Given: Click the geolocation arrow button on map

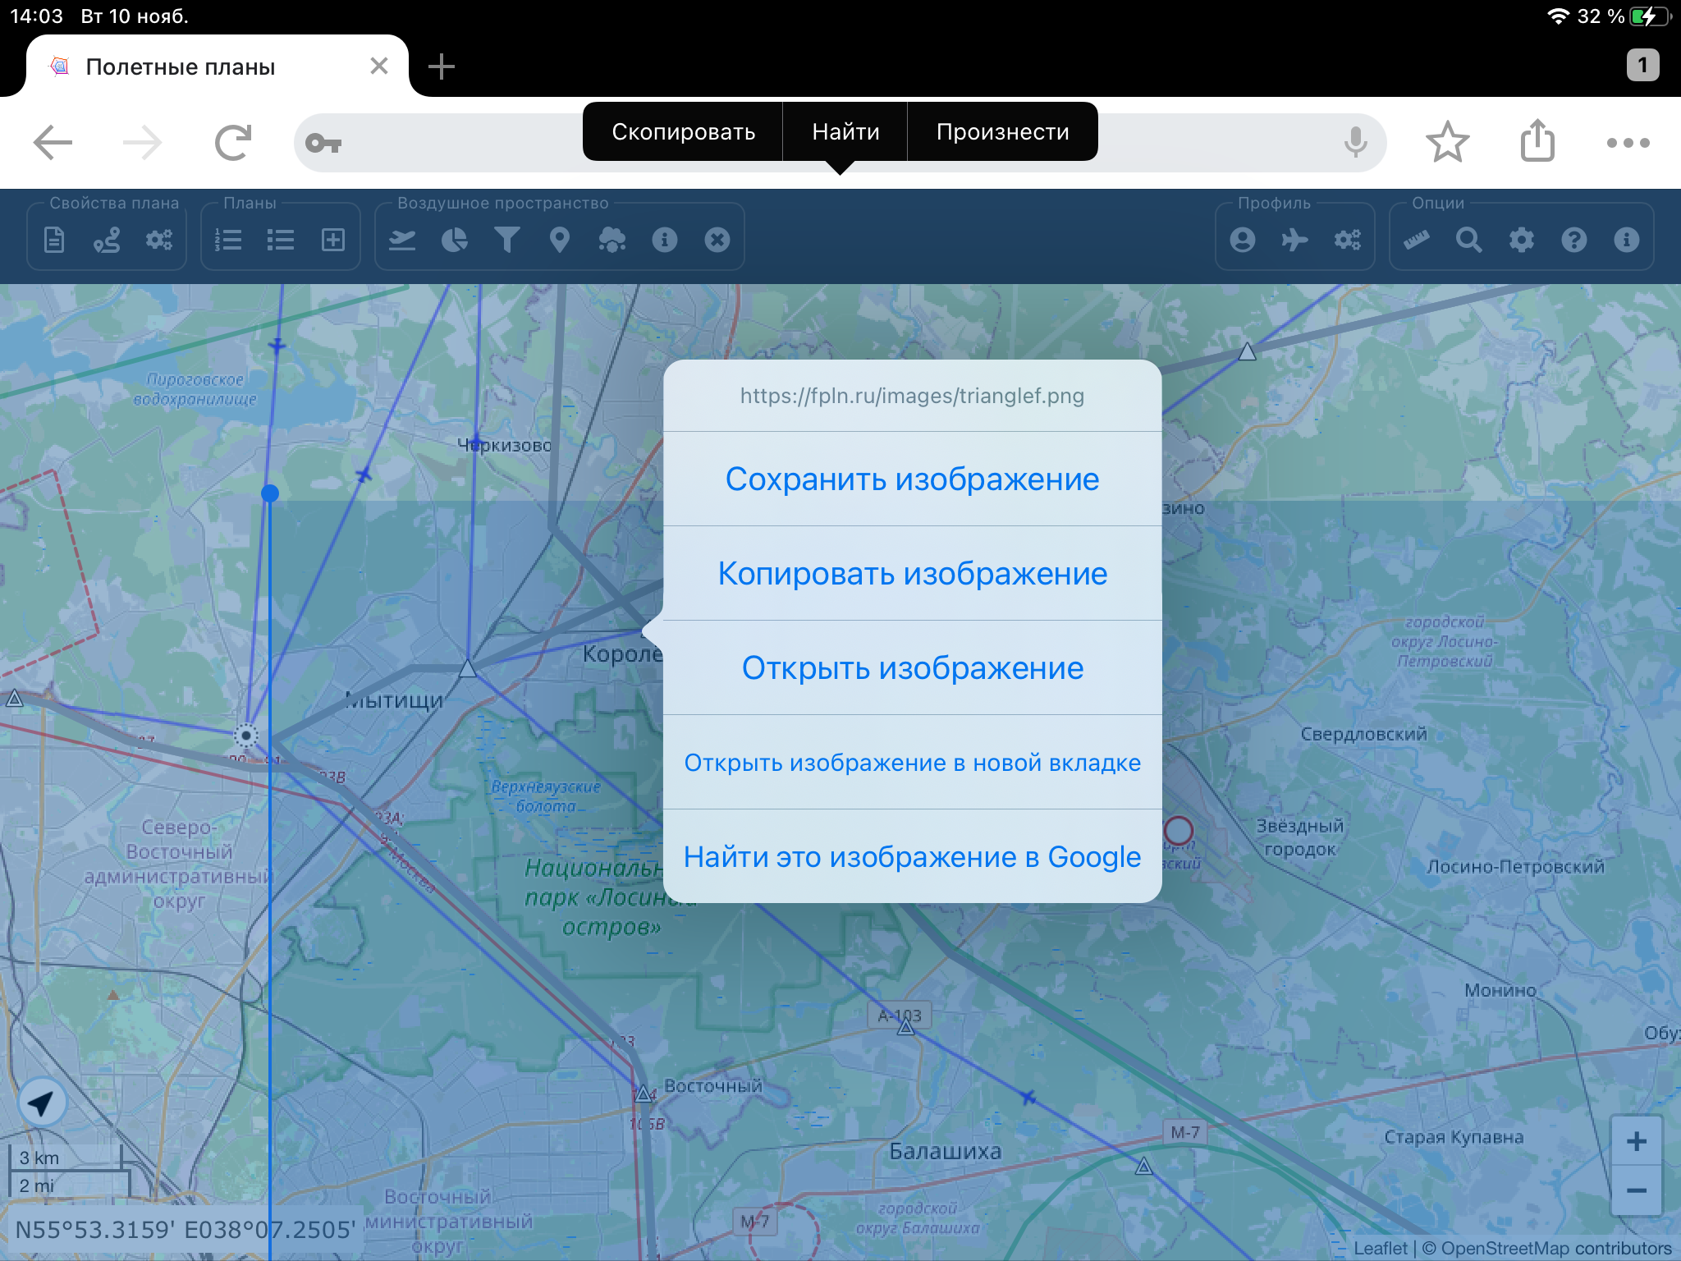Looking at the screenshot, I should 41,1103.
